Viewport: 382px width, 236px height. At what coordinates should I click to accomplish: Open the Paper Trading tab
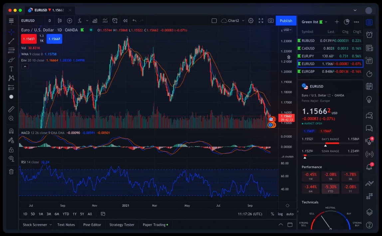pos(155,225)
